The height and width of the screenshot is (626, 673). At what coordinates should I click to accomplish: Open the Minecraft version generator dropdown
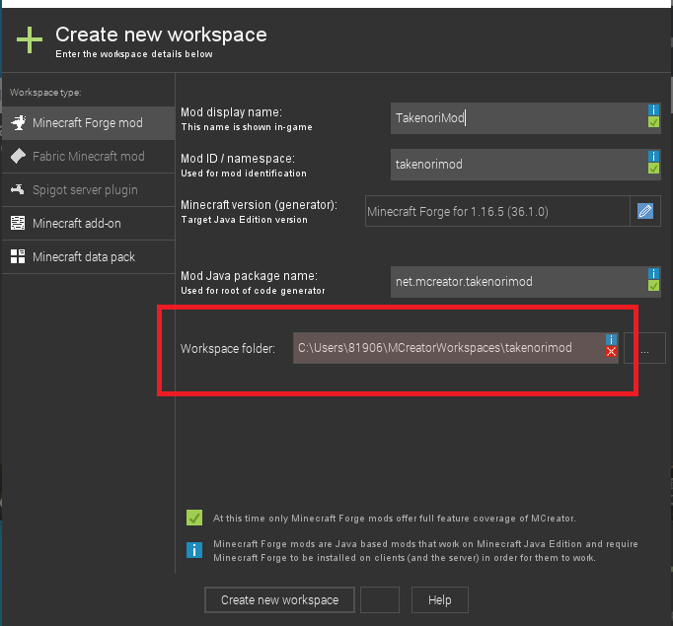[496, 211]
